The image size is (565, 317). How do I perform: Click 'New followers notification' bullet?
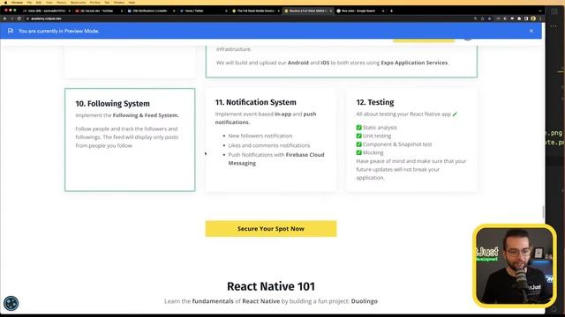pyautogui.click(x=260, y=136)
